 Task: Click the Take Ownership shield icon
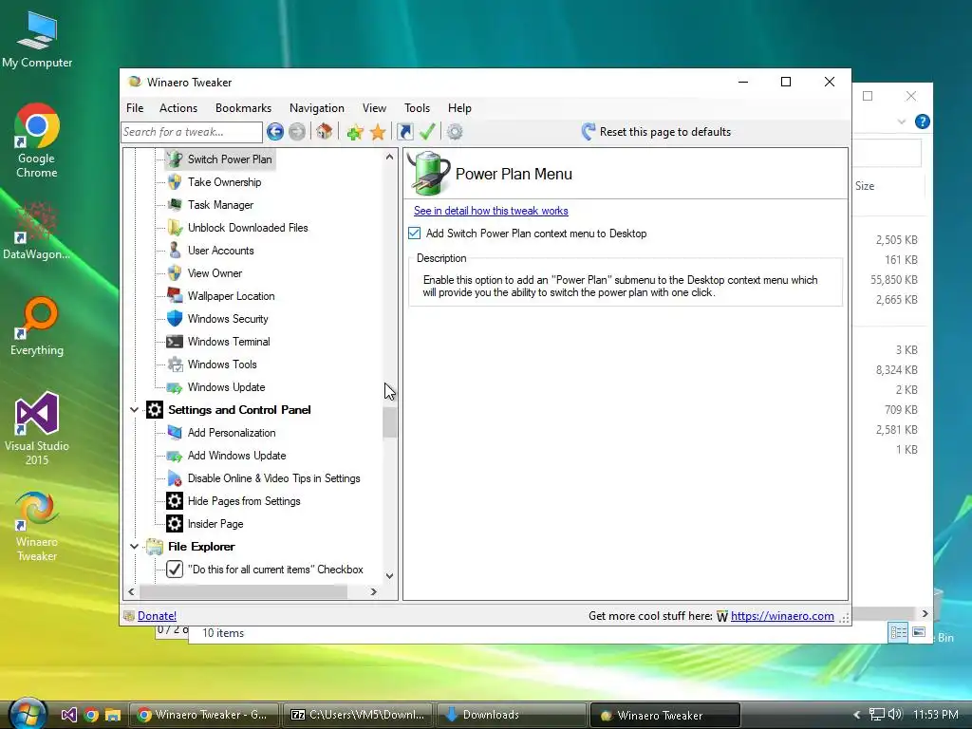click(175, 181)
